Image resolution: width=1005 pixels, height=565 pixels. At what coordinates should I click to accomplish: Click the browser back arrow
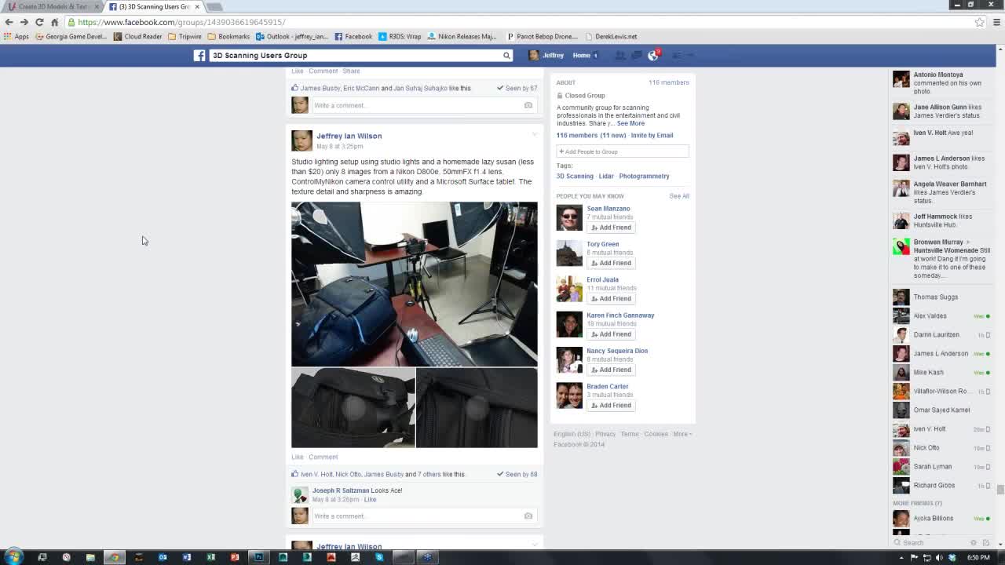9,22
